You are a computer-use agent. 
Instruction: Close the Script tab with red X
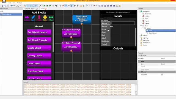pyautogui.click(x=45, y=9)
